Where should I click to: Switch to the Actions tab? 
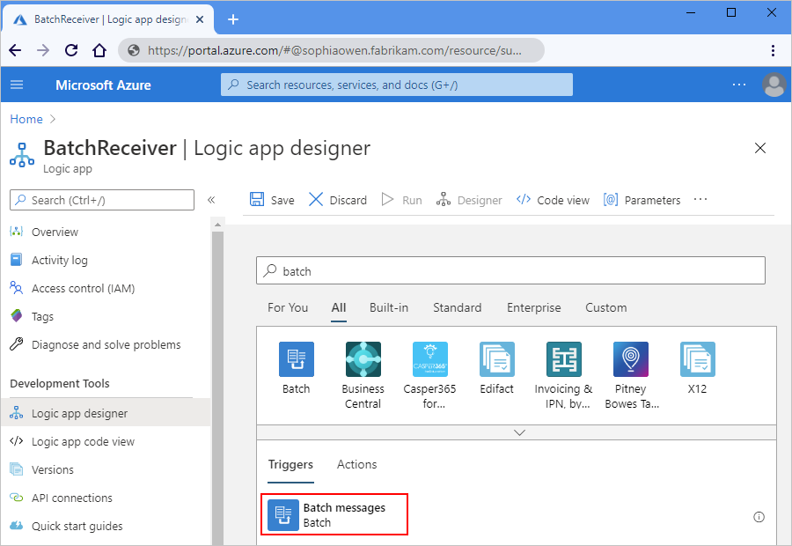click(x=356, y=464)
